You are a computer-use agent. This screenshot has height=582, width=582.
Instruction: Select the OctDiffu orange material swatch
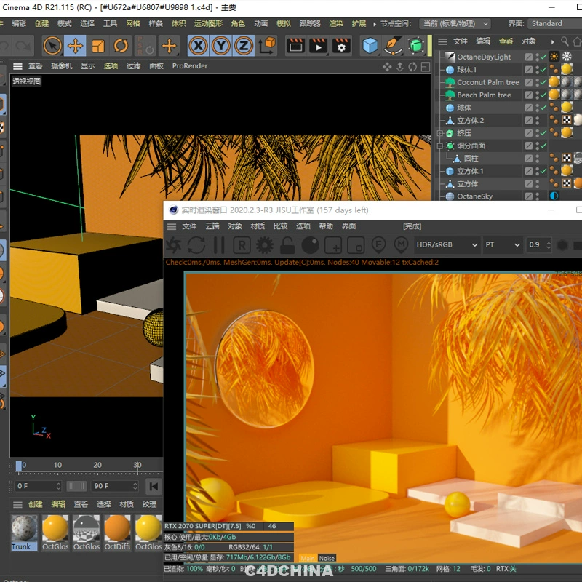point(117,528)
